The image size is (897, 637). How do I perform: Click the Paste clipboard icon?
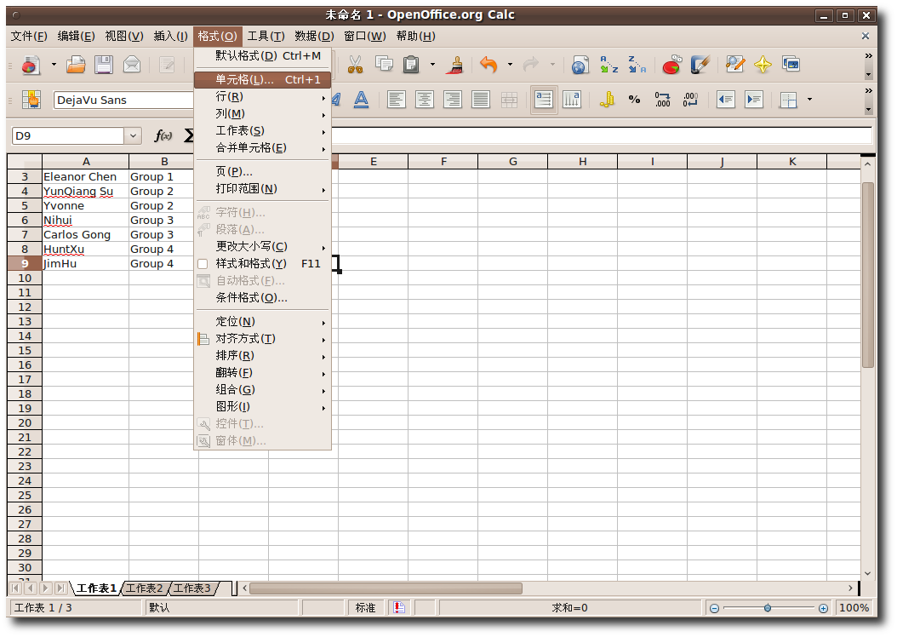tap(411, 65)
